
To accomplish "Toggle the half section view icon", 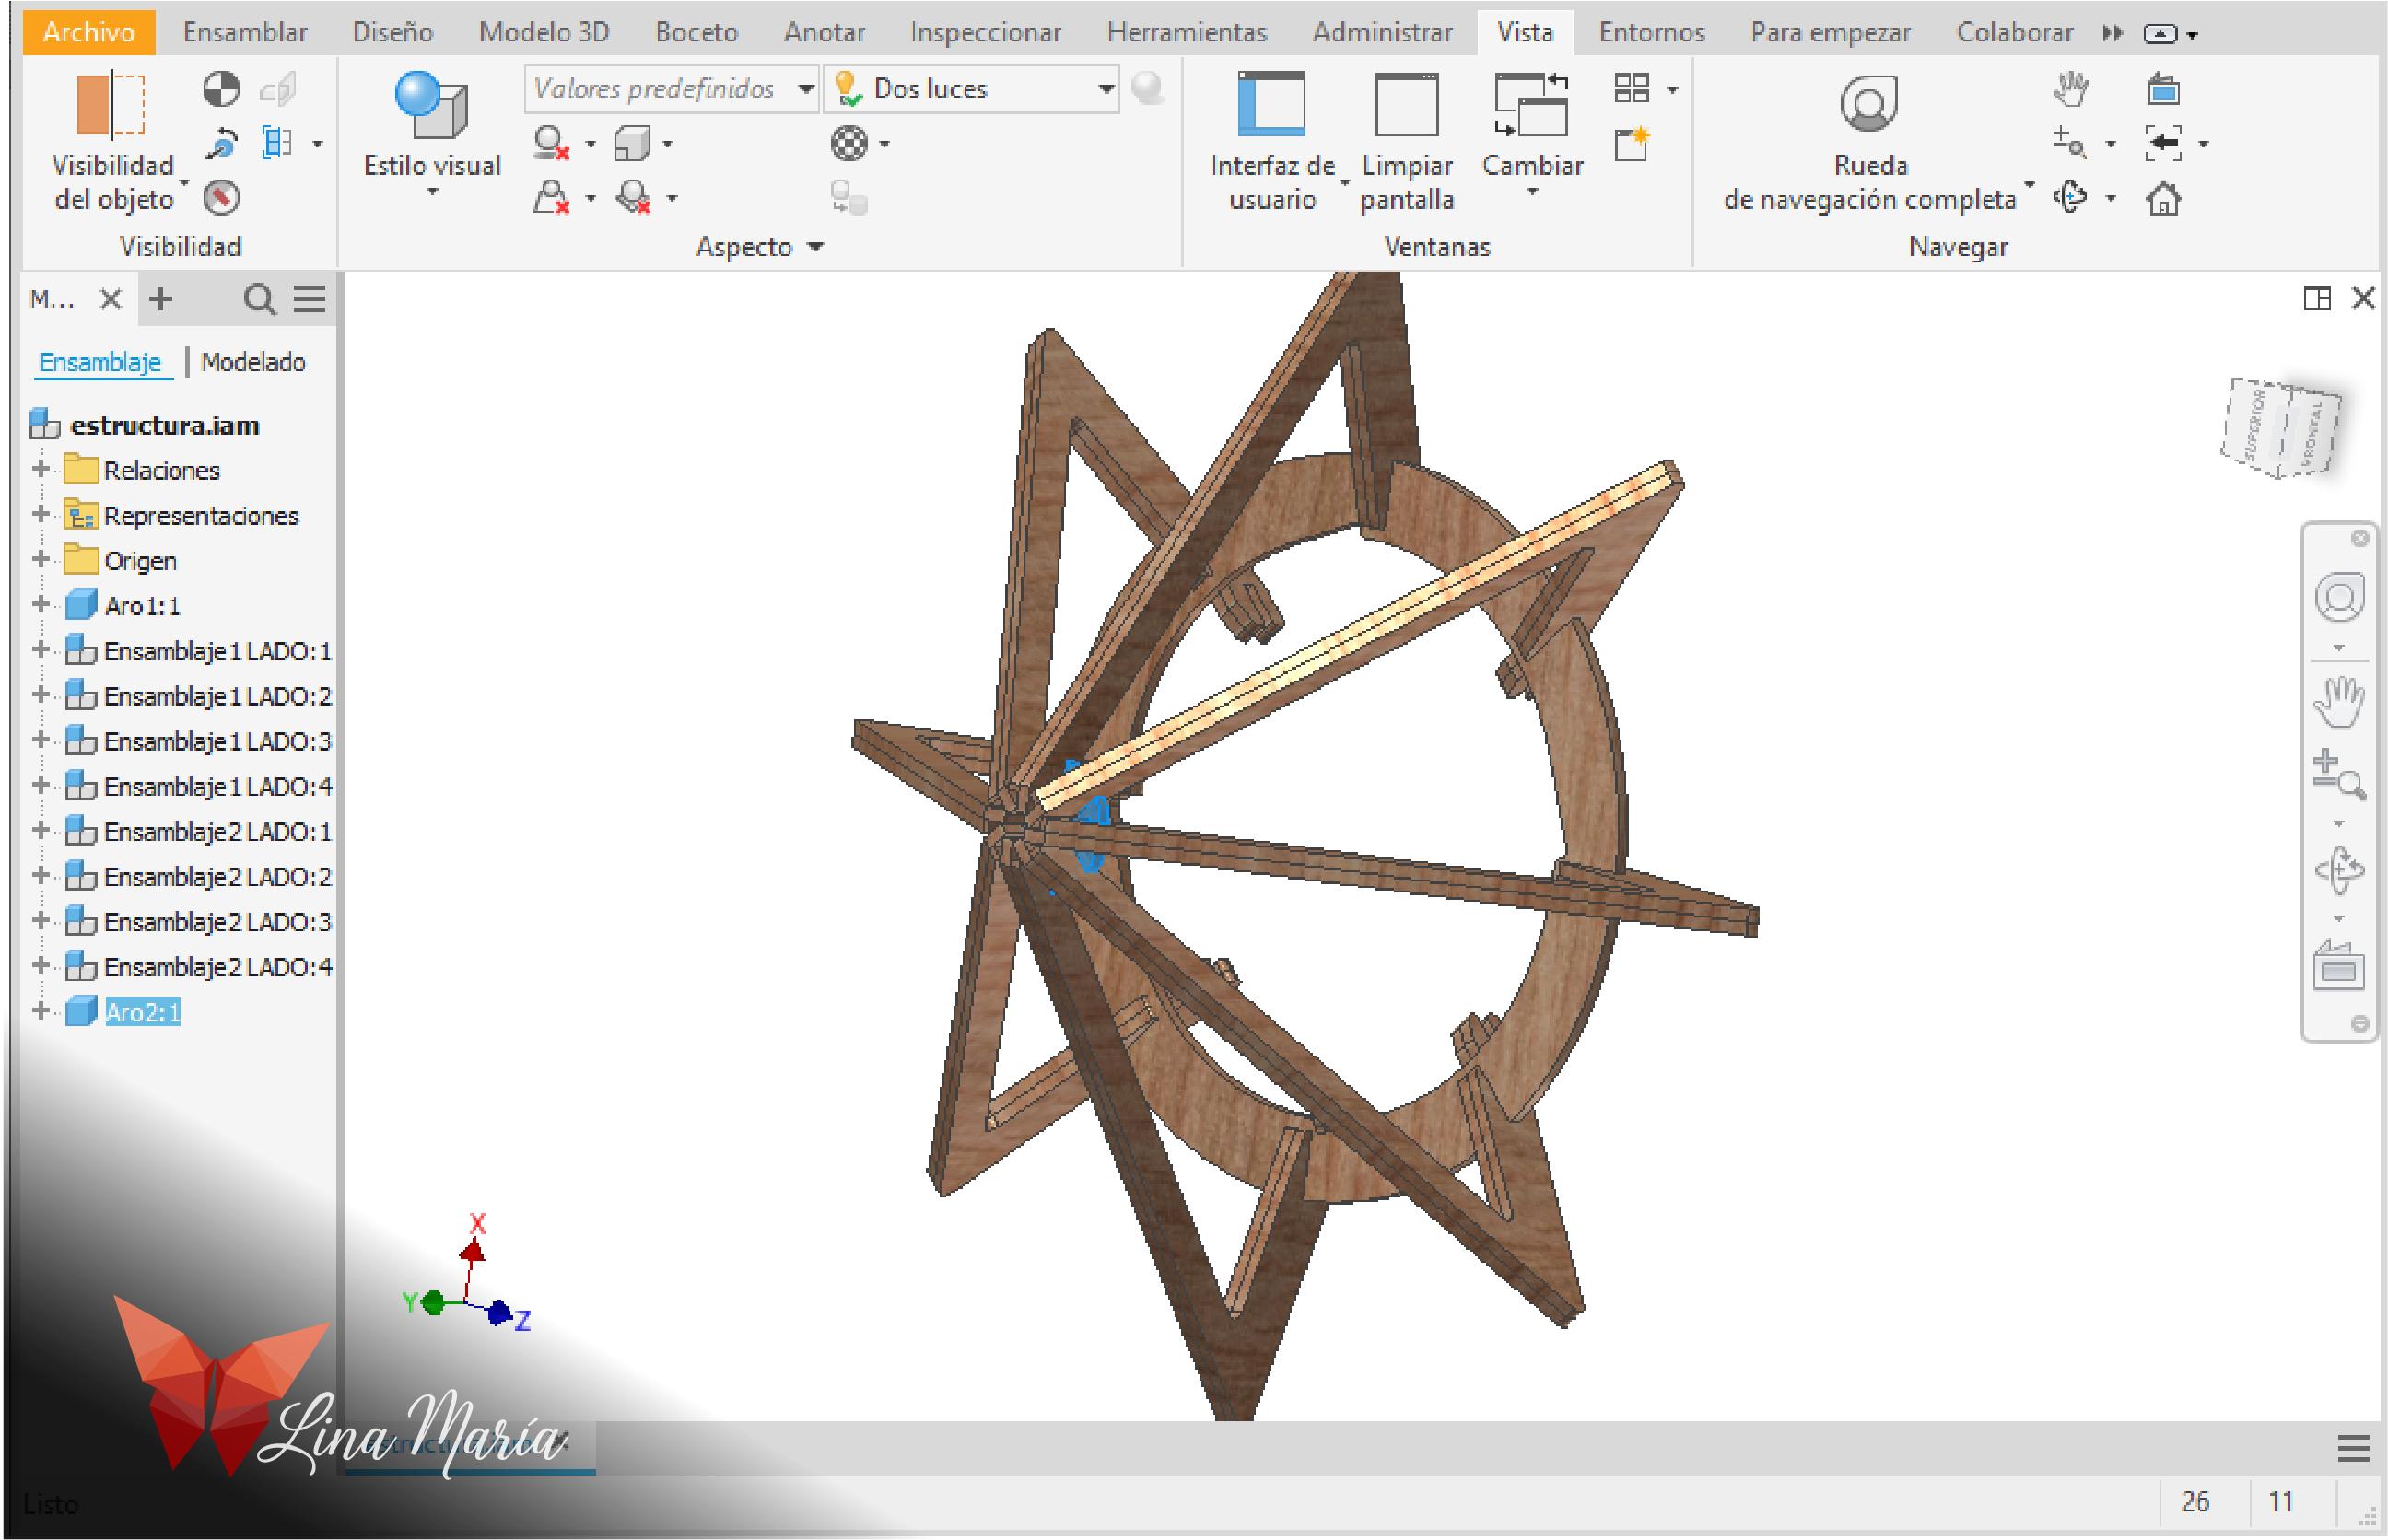I will [x=277, y=143].
